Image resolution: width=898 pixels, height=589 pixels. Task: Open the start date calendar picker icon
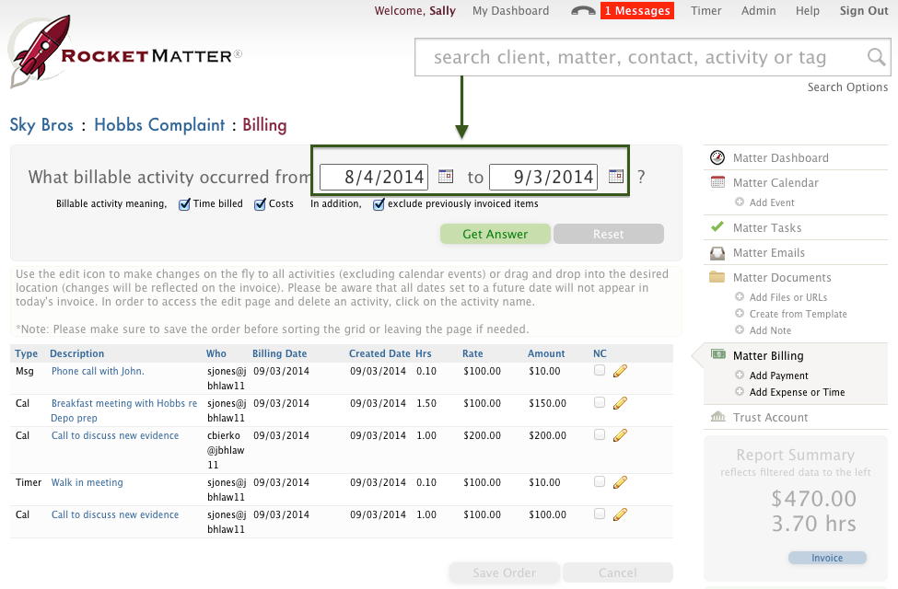point(446,177)
